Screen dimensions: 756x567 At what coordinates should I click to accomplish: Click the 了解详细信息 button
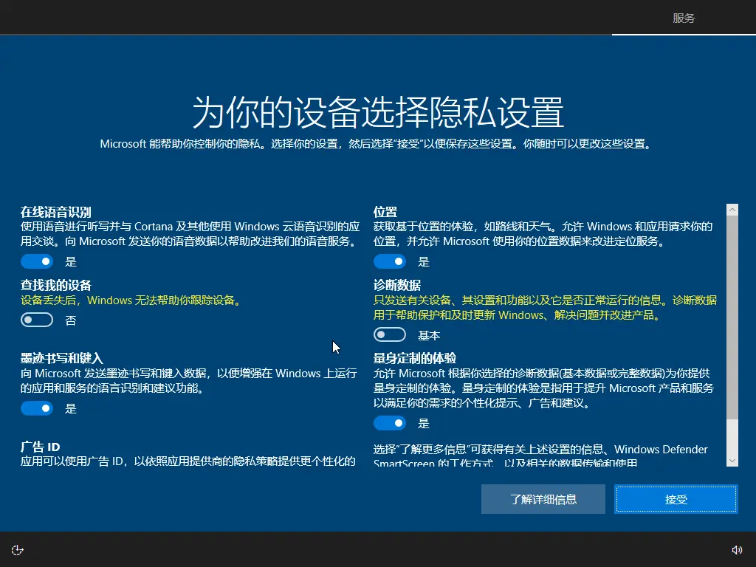tap(543, 499)
